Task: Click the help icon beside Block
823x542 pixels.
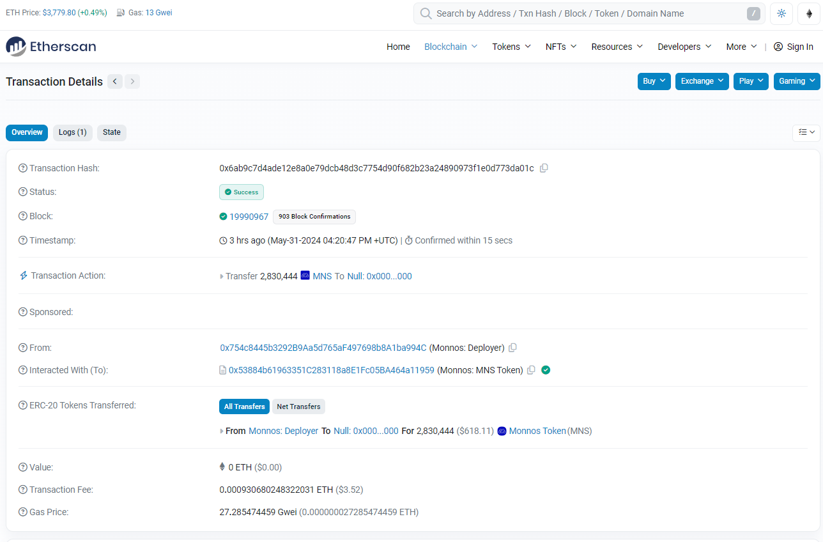Action: point(23,216)
